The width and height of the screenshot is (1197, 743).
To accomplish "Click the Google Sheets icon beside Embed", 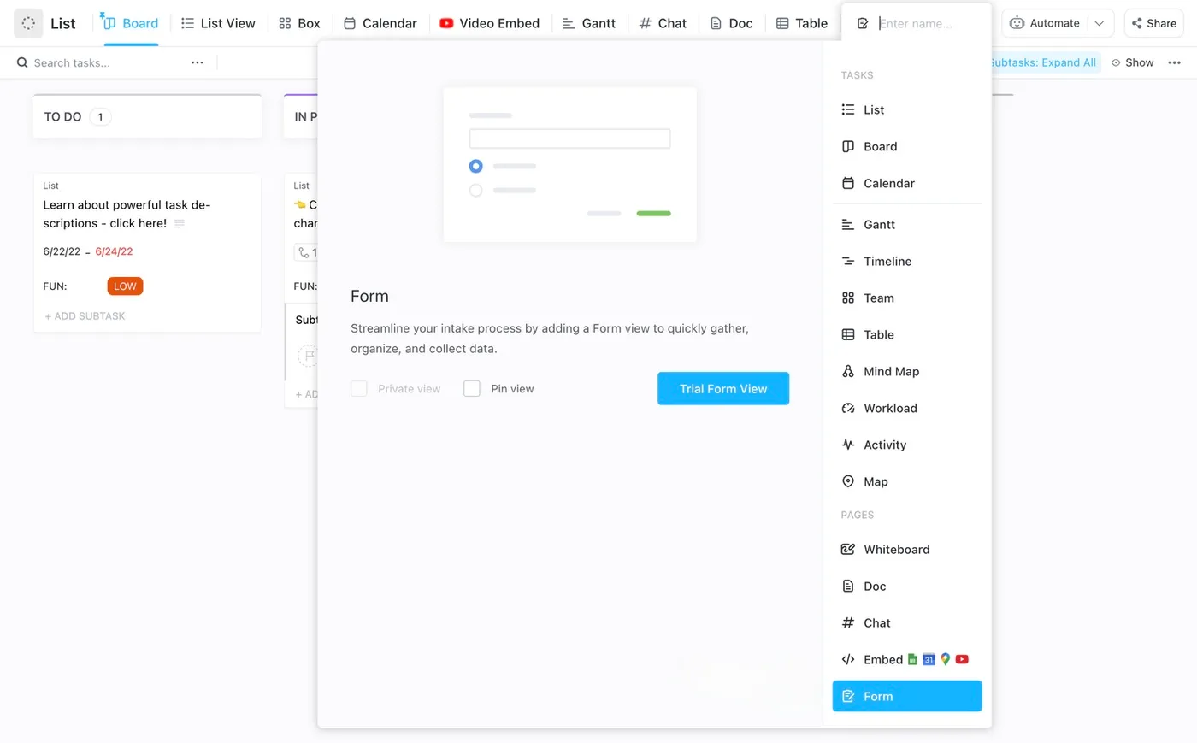I will pyautogui.click(x=912, y=659).
